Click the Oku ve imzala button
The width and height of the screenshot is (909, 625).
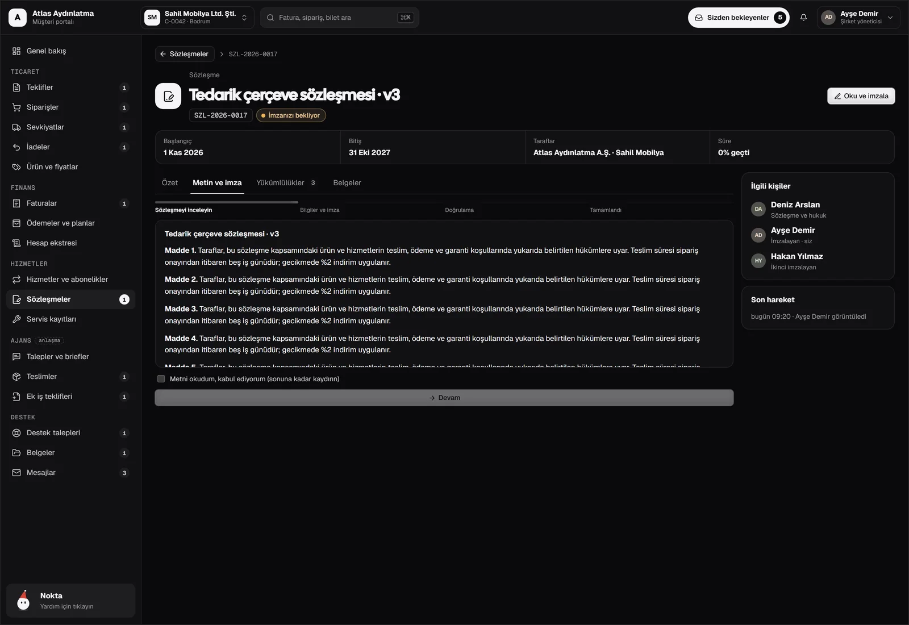coord(861,96)
